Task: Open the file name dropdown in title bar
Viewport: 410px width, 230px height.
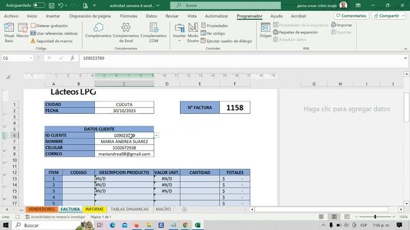Action: coord(158,6)
